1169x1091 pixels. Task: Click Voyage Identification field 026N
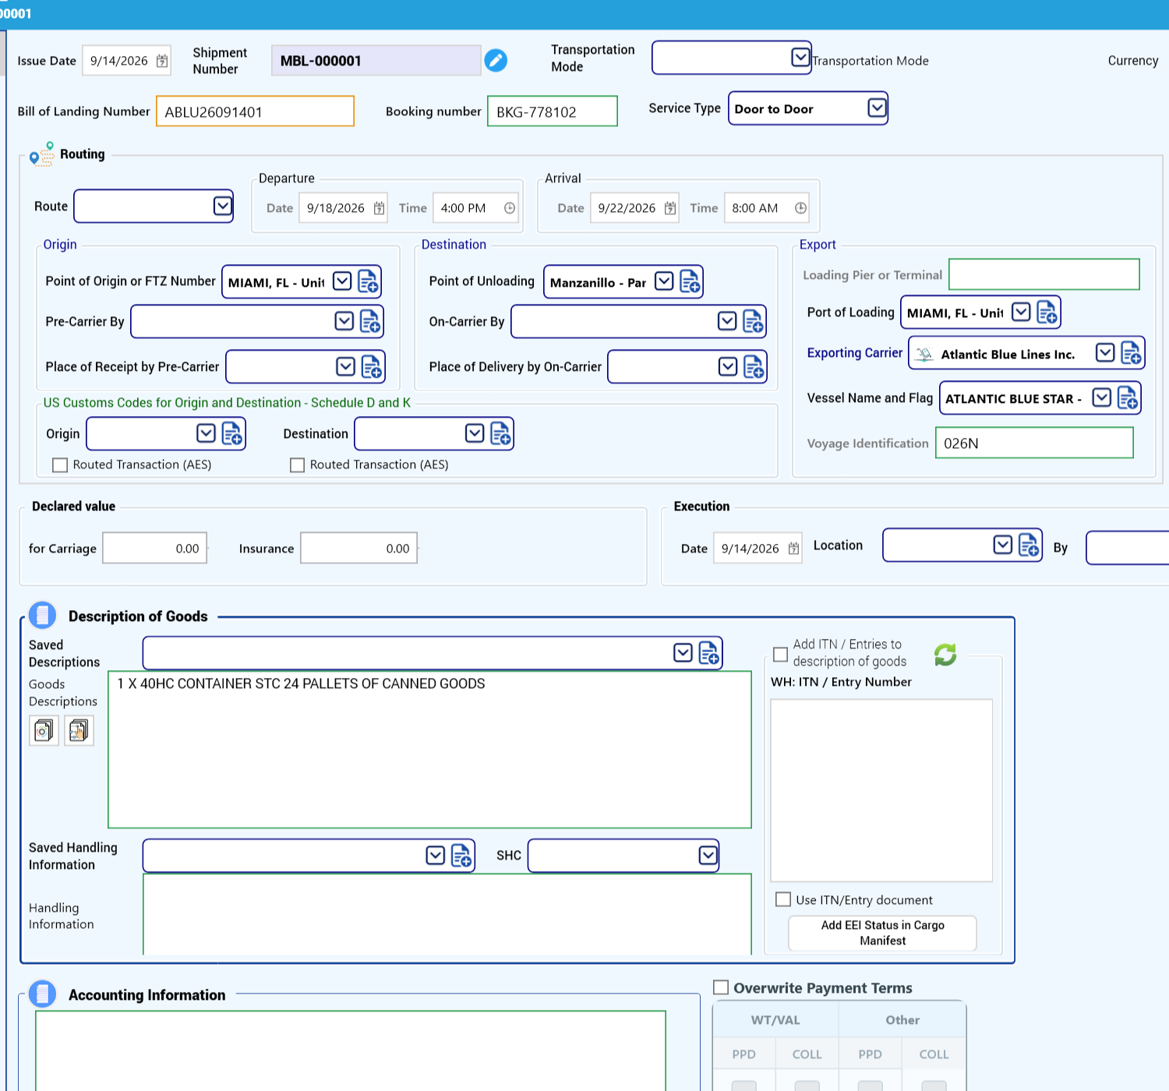[x=1034, y=443]
